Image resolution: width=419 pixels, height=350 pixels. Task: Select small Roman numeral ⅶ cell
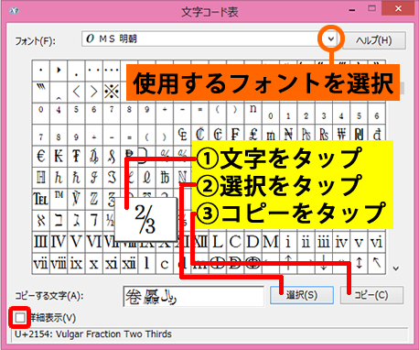[x=41, y=263]
